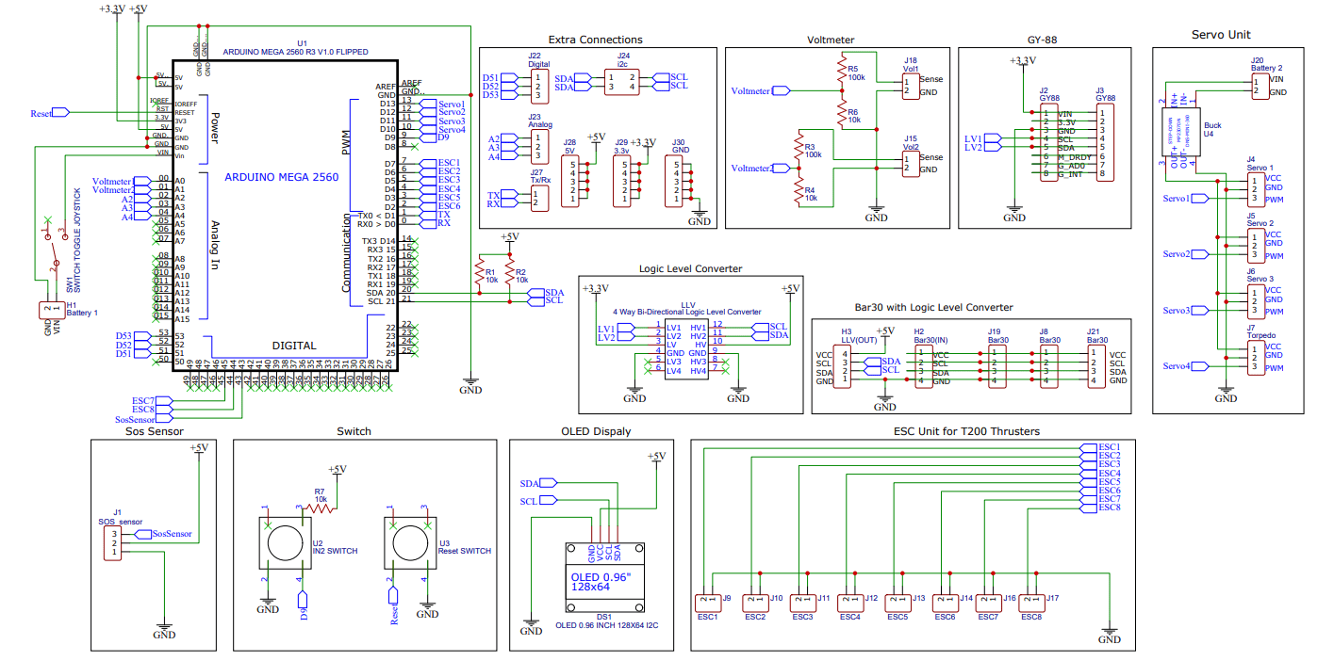Select the J27 Tx/Rx connector
The width and height of the screenshot is (1334, 661).
pos(538,198)
